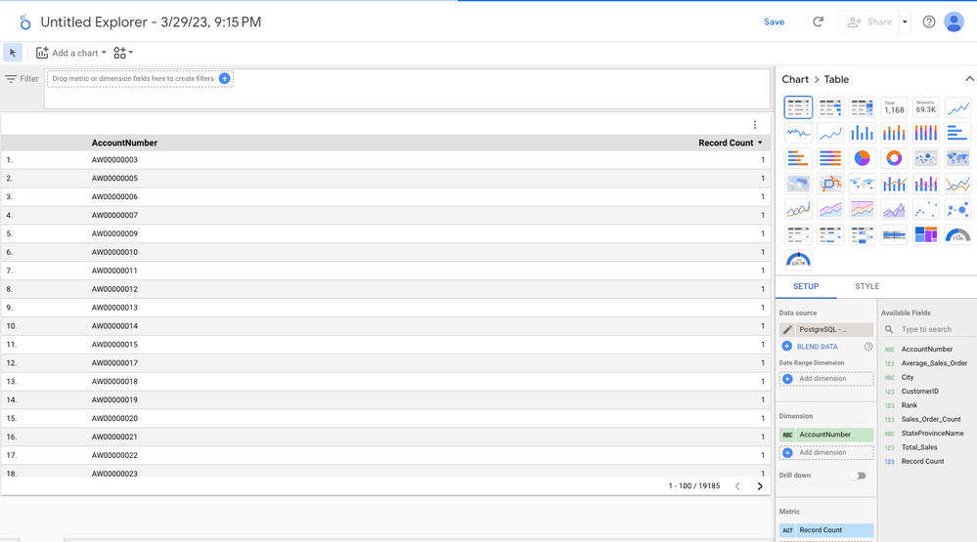Click the BLEND DATA link
977x542 pixels.
coord(817,347)
